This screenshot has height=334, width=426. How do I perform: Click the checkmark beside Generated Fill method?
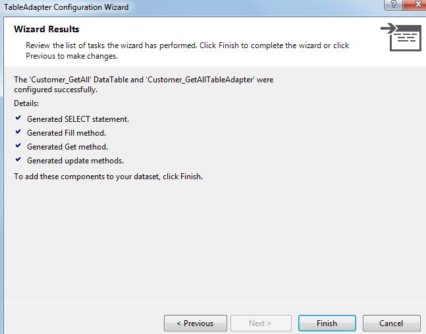tap(18, 132)
